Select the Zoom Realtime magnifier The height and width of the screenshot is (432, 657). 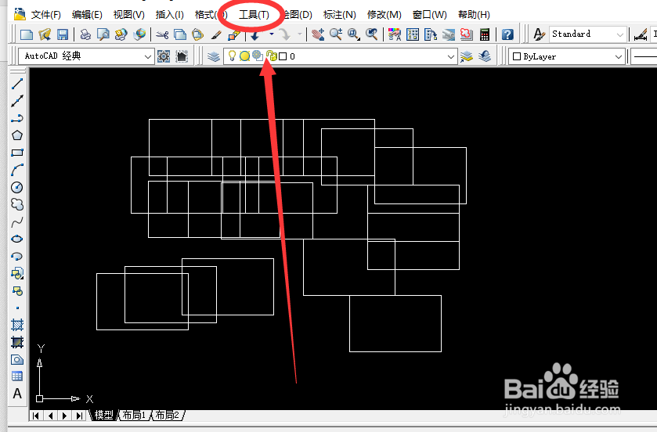[336, 34]
